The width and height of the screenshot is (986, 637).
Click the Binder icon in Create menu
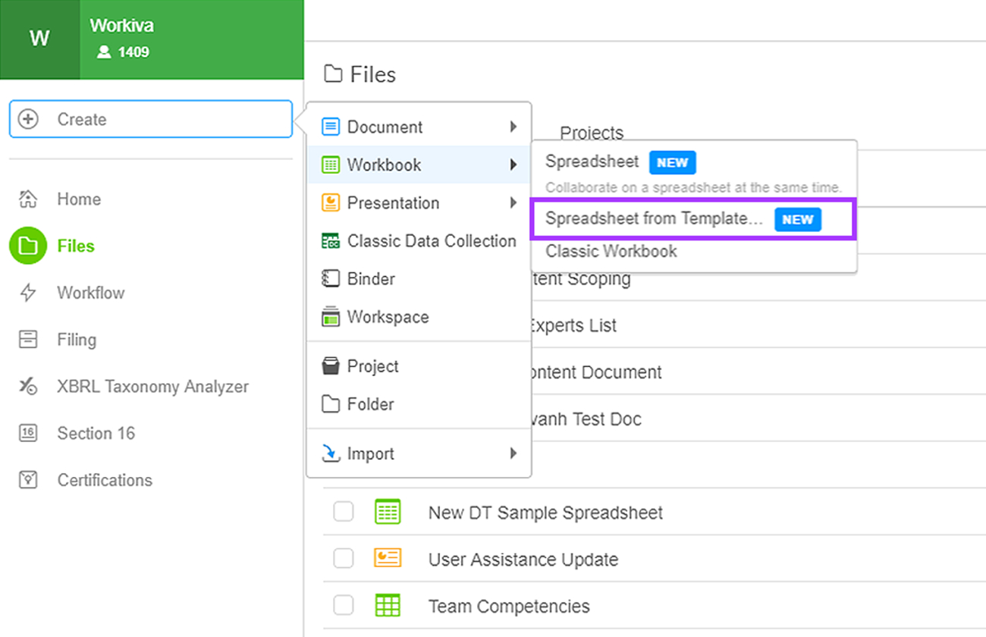(331, 279)
